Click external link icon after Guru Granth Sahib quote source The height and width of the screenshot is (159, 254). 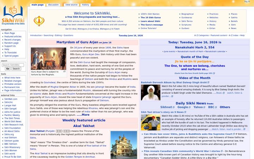(x=214, y=73)
